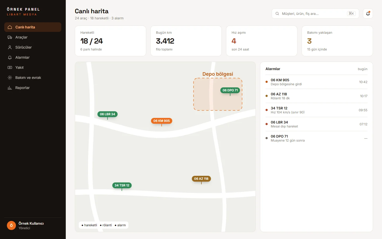
Task: Click the Alarmlar panel heading
Action: [273, 69]
